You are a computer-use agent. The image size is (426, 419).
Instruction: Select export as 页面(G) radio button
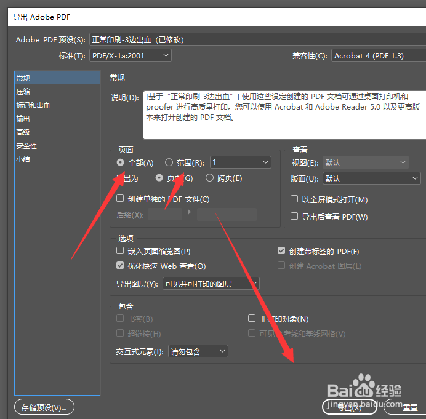tap(159, 178)
